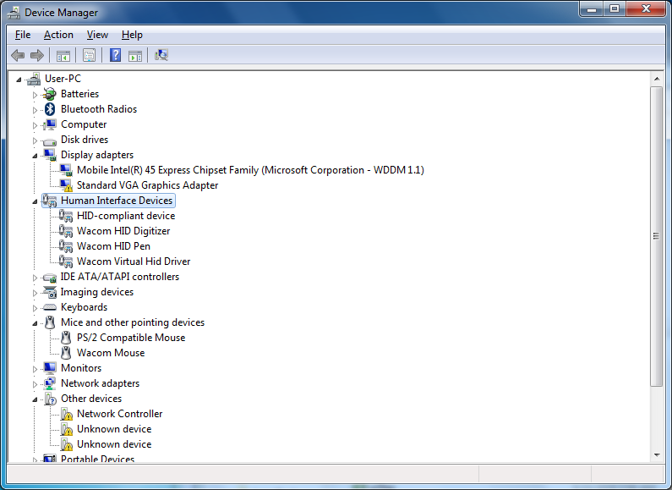Image resolution: width=672 pixels, height=490 pixels.
Task: Click the scrollbar down arrow
Action: pyautogui.click(x=657, y=454)
